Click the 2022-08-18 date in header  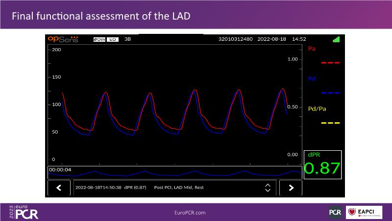click(x=272, y=39)
